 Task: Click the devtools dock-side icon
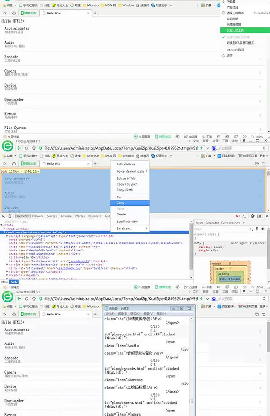pyautogui.click(x=259, y=216)
